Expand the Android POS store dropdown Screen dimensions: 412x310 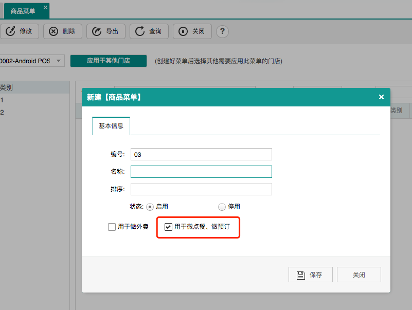(59, 61)
